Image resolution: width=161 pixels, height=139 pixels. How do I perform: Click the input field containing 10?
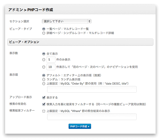tap(51, 67)
